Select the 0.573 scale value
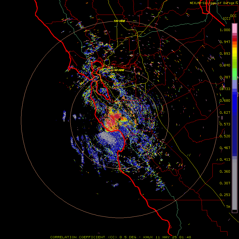The width and height of the screenshot is (239, 239). coord(225,124)
